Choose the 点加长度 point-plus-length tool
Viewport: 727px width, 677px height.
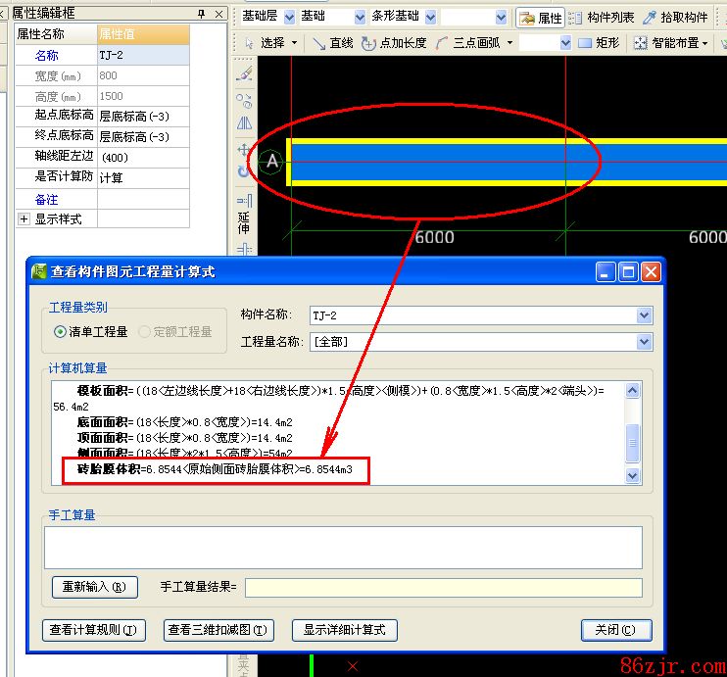point(394,43)
